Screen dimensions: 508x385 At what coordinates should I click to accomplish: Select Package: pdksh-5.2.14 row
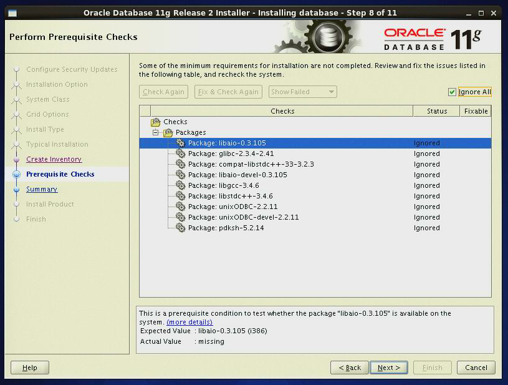(x=315, y=228)
